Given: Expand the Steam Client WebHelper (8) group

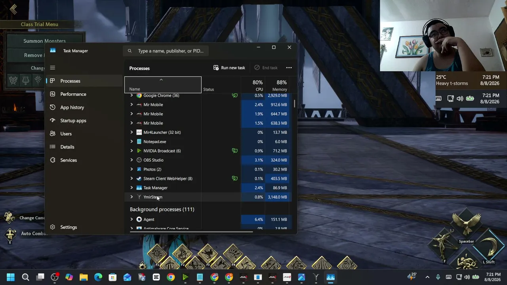Looking at the screenshot, I should click(x=132, y=179).
